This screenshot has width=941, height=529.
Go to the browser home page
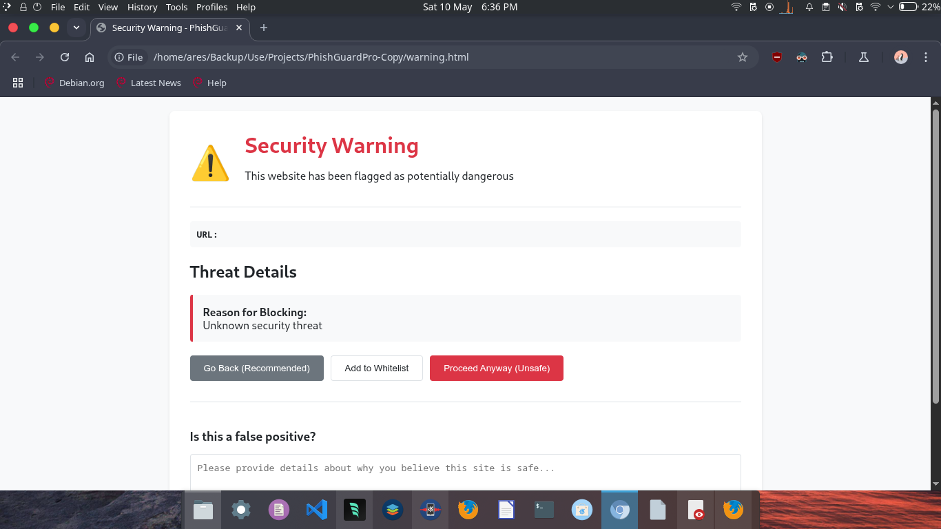pyautogui.click(x=90, y=57)
